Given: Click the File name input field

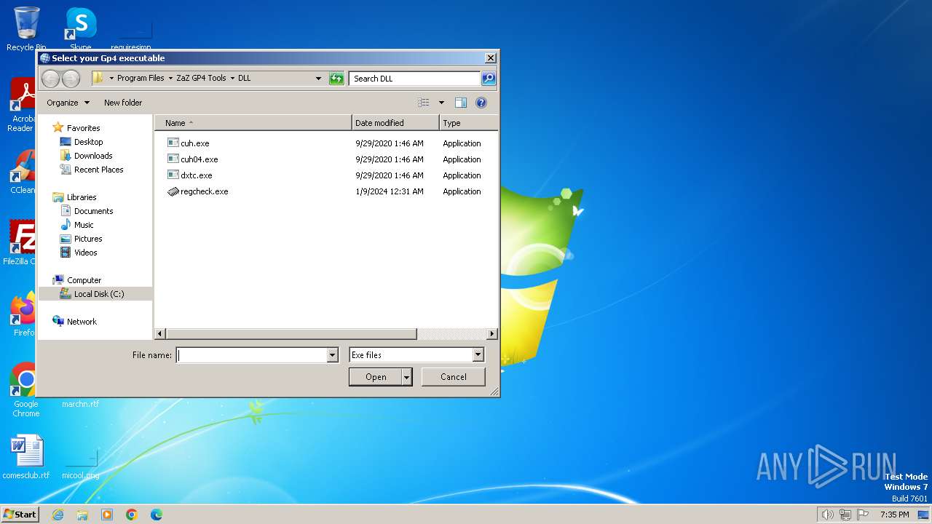Looking at the screenshot, I should (252, 355).
